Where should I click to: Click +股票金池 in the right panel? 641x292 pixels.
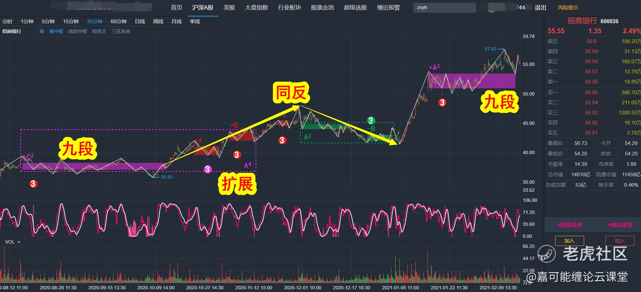tap(569, 225)
